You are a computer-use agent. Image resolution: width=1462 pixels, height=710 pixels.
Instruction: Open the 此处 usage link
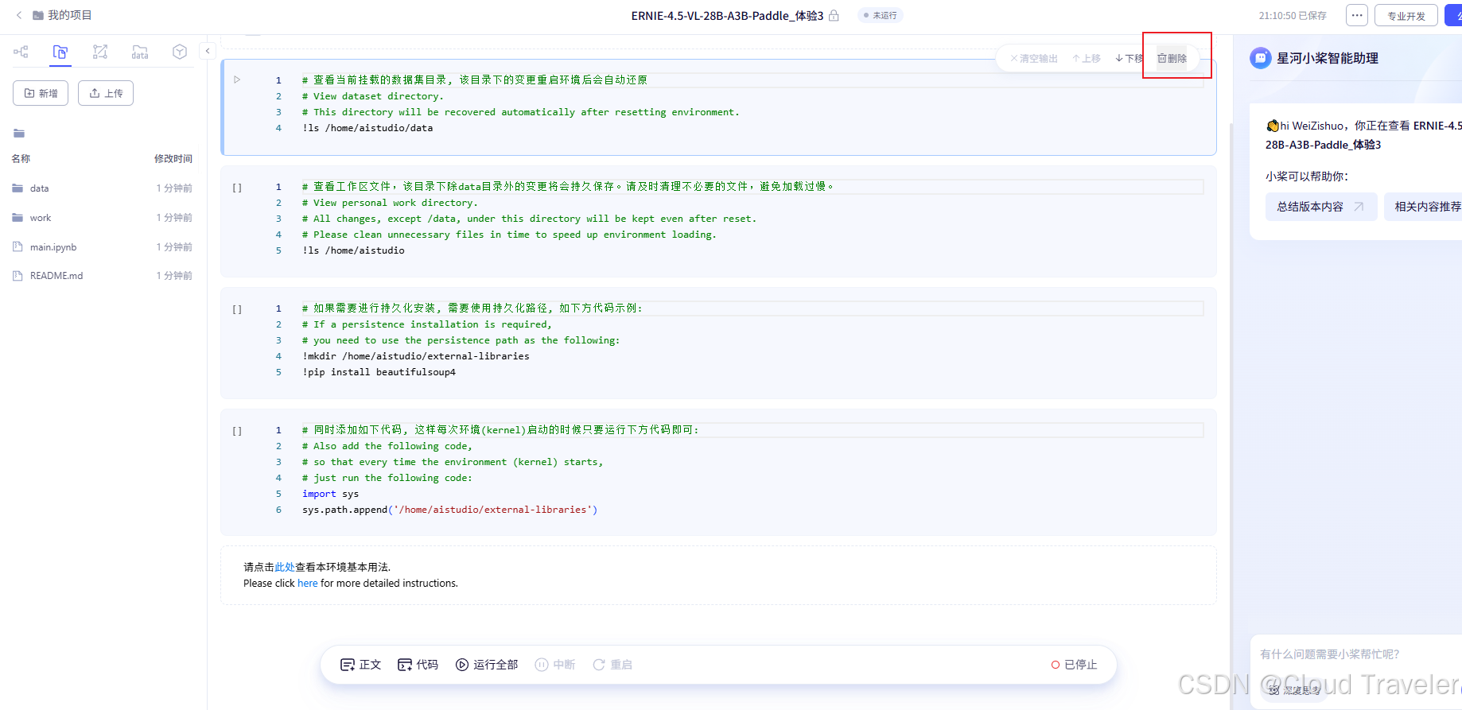(x=285, y=567)
